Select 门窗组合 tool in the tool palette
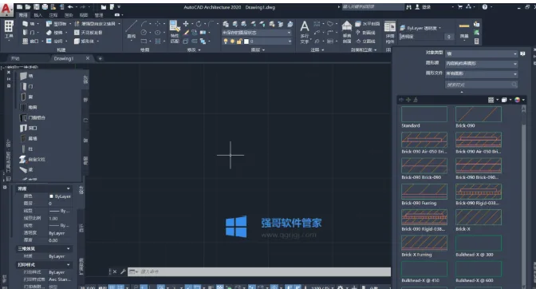Image resolution: width=536 pixels, height=289 pixels. [x=33, y=117]
